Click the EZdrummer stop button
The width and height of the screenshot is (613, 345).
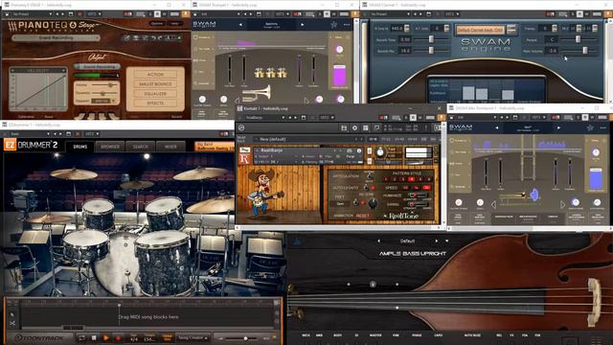tap(94, 338)
